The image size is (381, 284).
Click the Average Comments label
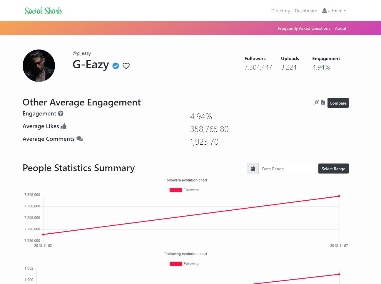tap(49, 139)
